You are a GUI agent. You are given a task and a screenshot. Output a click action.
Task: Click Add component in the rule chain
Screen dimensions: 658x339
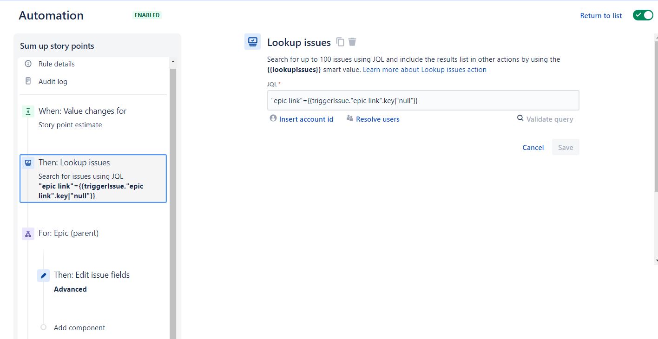coord(79,328)
